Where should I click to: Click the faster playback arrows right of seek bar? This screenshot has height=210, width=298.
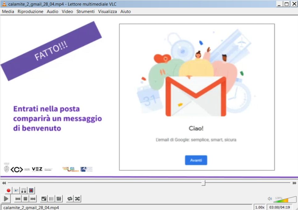[294, 183]
